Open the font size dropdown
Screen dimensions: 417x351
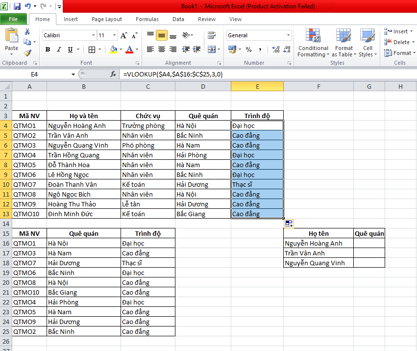(114, 35)
